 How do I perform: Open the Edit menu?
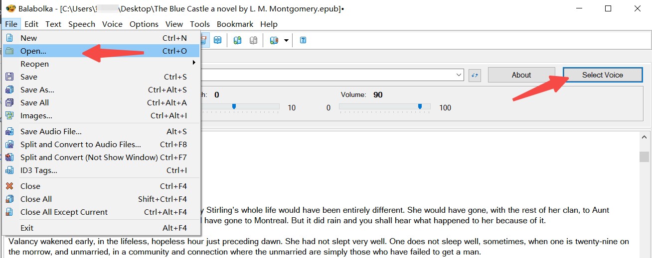(31, 24)
